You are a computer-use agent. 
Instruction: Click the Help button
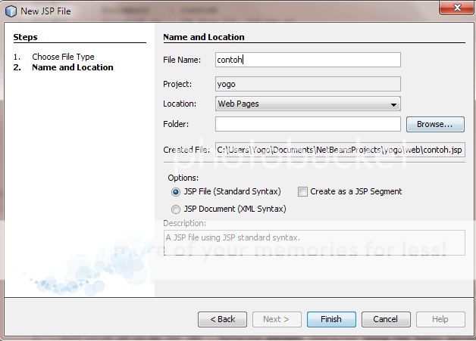(x=440, y=319)
